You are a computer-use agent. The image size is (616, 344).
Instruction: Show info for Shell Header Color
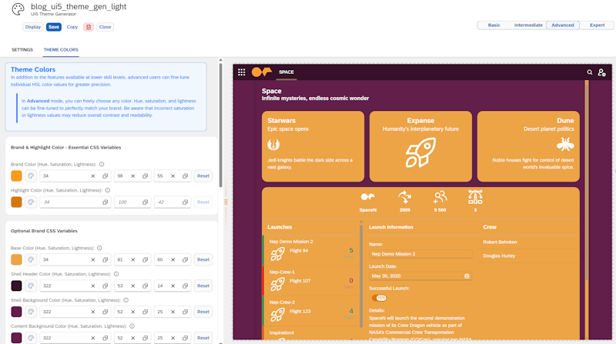pyautogui.click(x=116, y=274)
